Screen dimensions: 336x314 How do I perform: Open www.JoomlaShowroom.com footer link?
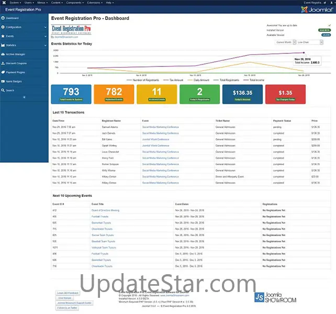(x=175, y=295)
